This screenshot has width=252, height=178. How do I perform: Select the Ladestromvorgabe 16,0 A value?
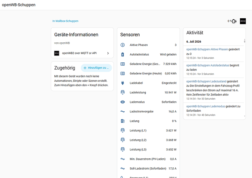click(x=172, y=111)
